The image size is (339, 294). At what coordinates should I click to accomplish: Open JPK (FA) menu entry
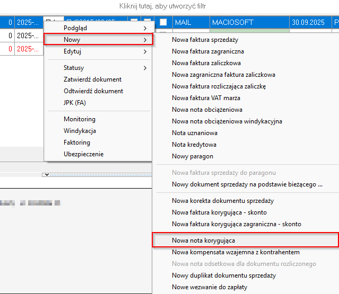(x=74, y=103)
